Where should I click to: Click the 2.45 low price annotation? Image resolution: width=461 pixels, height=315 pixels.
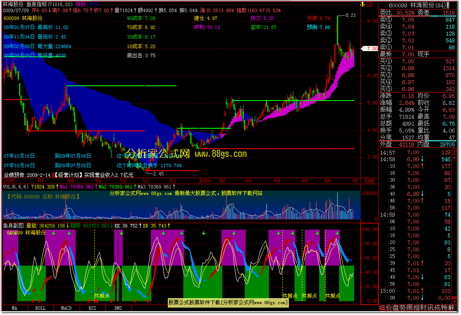[158, 174]
